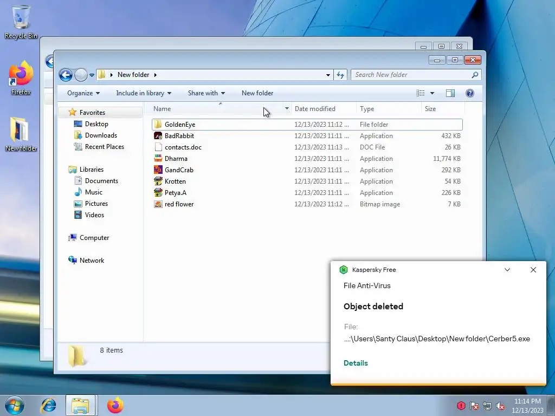Open the Include in library dropdown

pyautogui.click(x=144, y=93)
